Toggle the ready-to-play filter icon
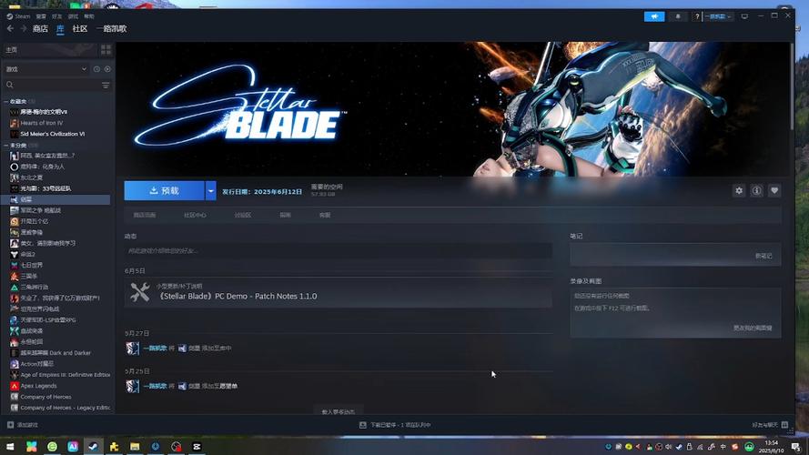This screenshot has height=455, width=809. 107,69
